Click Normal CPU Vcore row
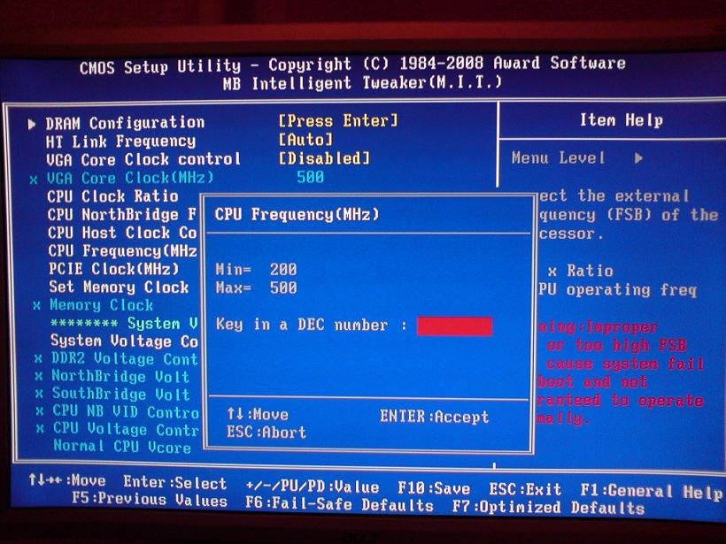The height and width of the screenshot is (544, 726). [x=122, y=447]
